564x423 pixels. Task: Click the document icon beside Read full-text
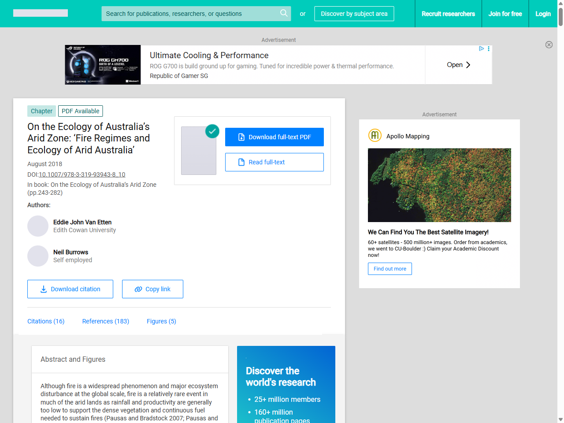pyautogui.click(x=241, y=162)
